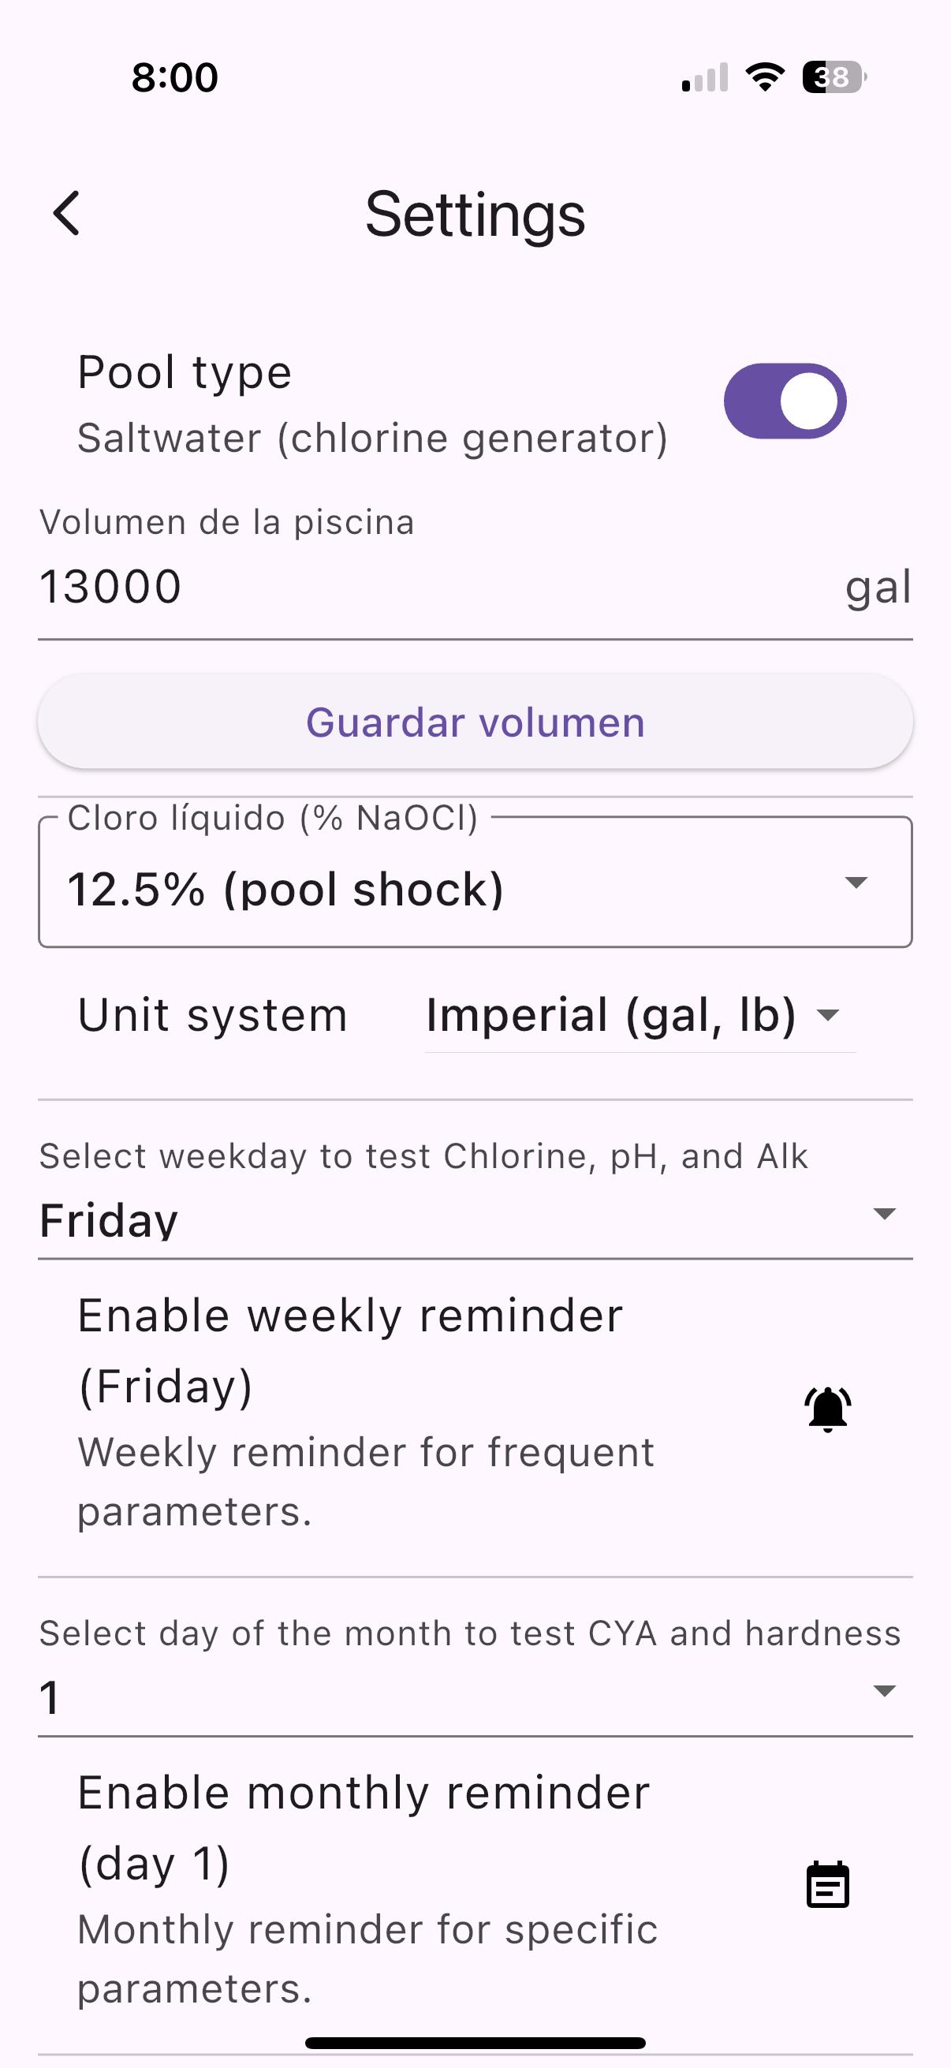Tap the Settings page title
This screenshot has width=951, height=2068.
click(475, 215)
